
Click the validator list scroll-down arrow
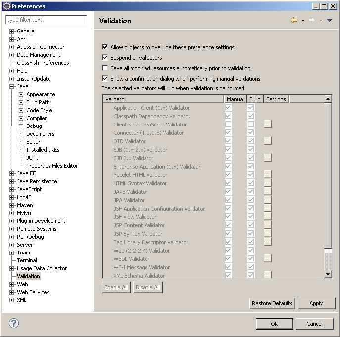click(328, 274)
